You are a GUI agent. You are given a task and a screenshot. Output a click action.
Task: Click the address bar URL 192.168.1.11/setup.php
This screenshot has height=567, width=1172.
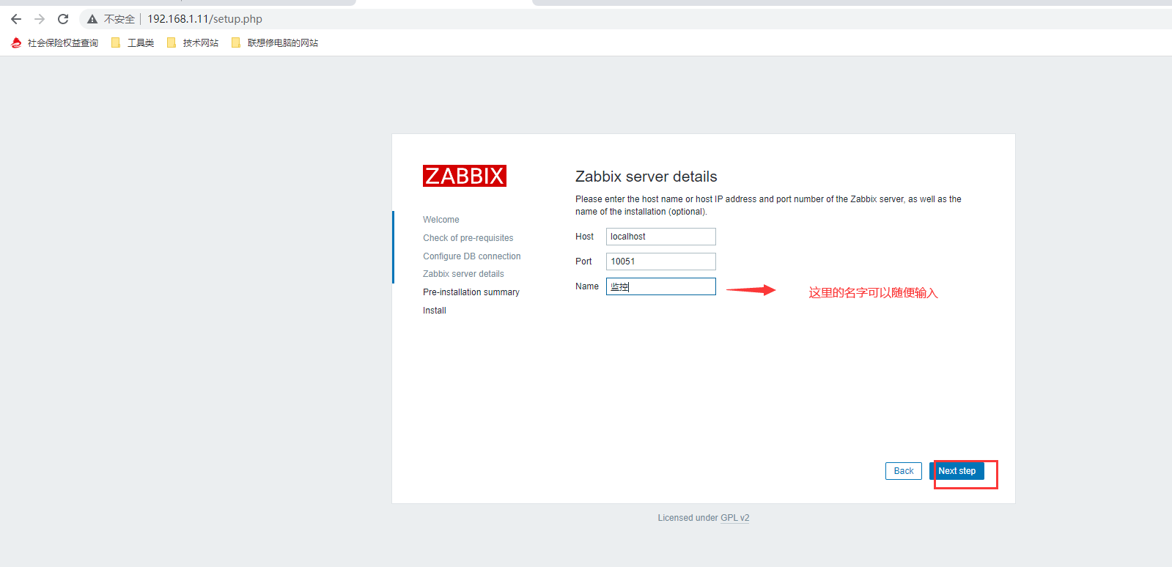pyautogui.click(x=204, y=19)
